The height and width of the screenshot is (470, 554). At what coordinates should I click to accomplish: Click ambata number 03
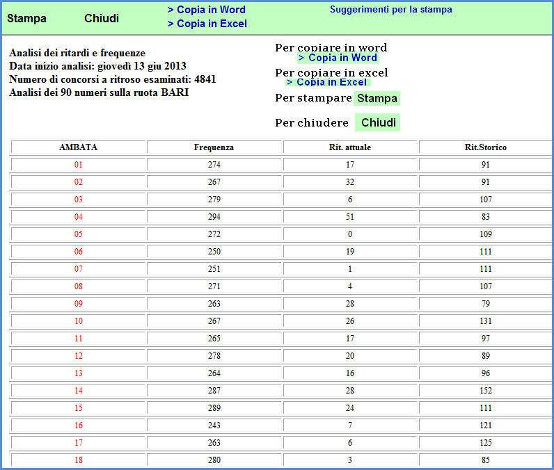[x=79, y=200]
